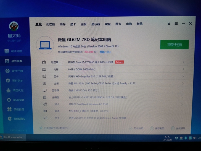
Task: Click the Bluetooth tray icon
Action: [x=186, y=138]
